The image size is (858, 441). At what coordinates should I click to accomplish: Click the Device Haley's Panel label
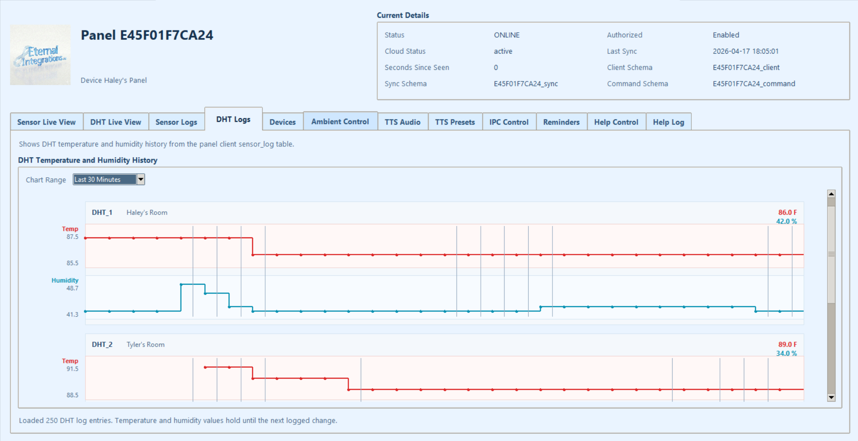pyautogui.click(x=114, y=80)
